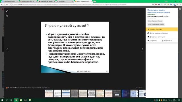Open the Gmail extension icon
This screenshot has width=182, height=102.
156,5
